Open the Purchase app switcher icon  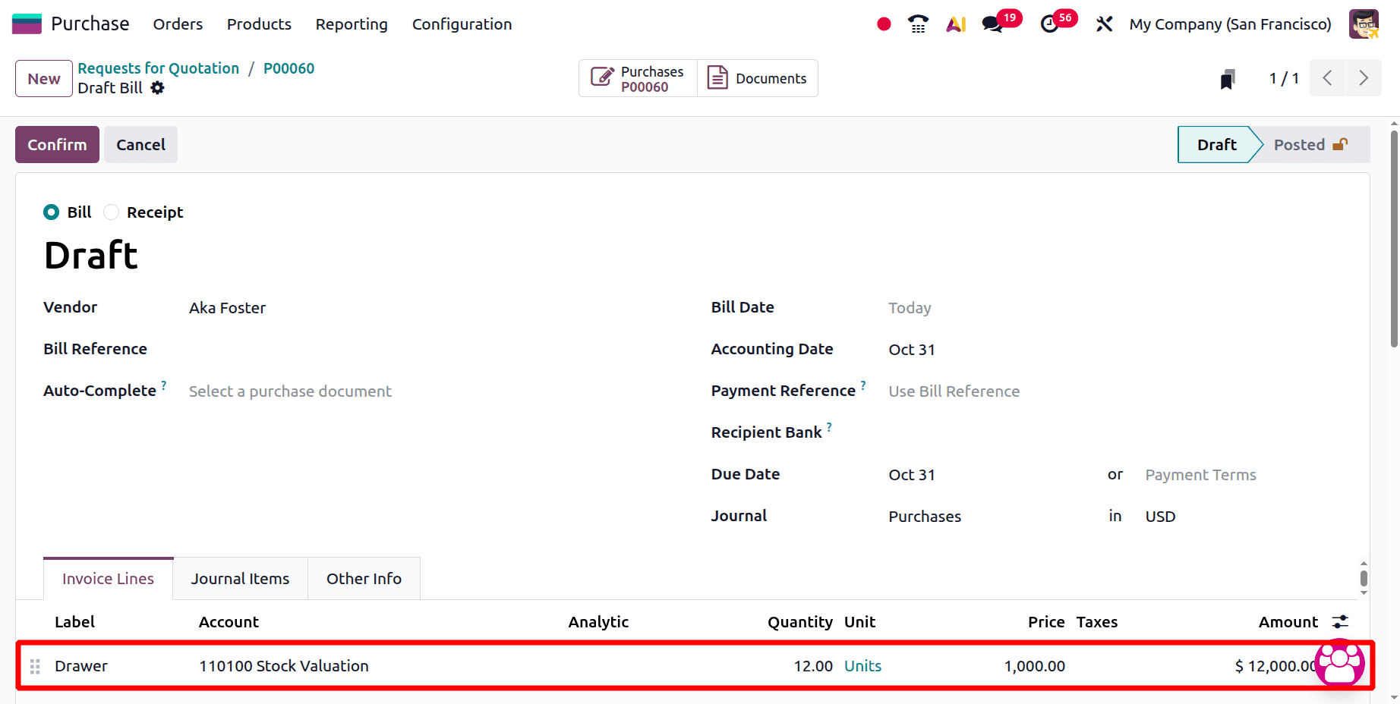pos(27,24)
